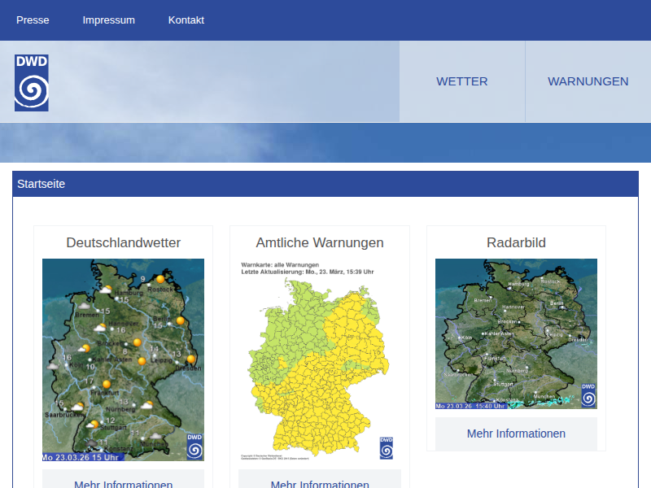Click the sun icon near Rostock
Image resolution: width=651 pixels, height=488 pixels.
pos(160,279)
